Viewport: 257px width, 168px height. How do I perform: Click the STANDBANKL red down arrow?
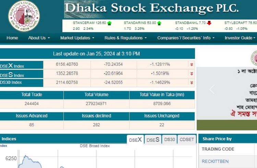tap(209, 23)
